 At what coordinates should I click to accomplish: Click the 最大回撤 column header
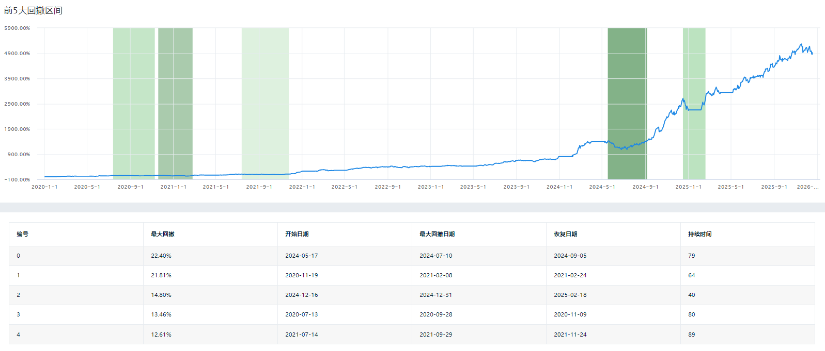click(x=163, y=234)
